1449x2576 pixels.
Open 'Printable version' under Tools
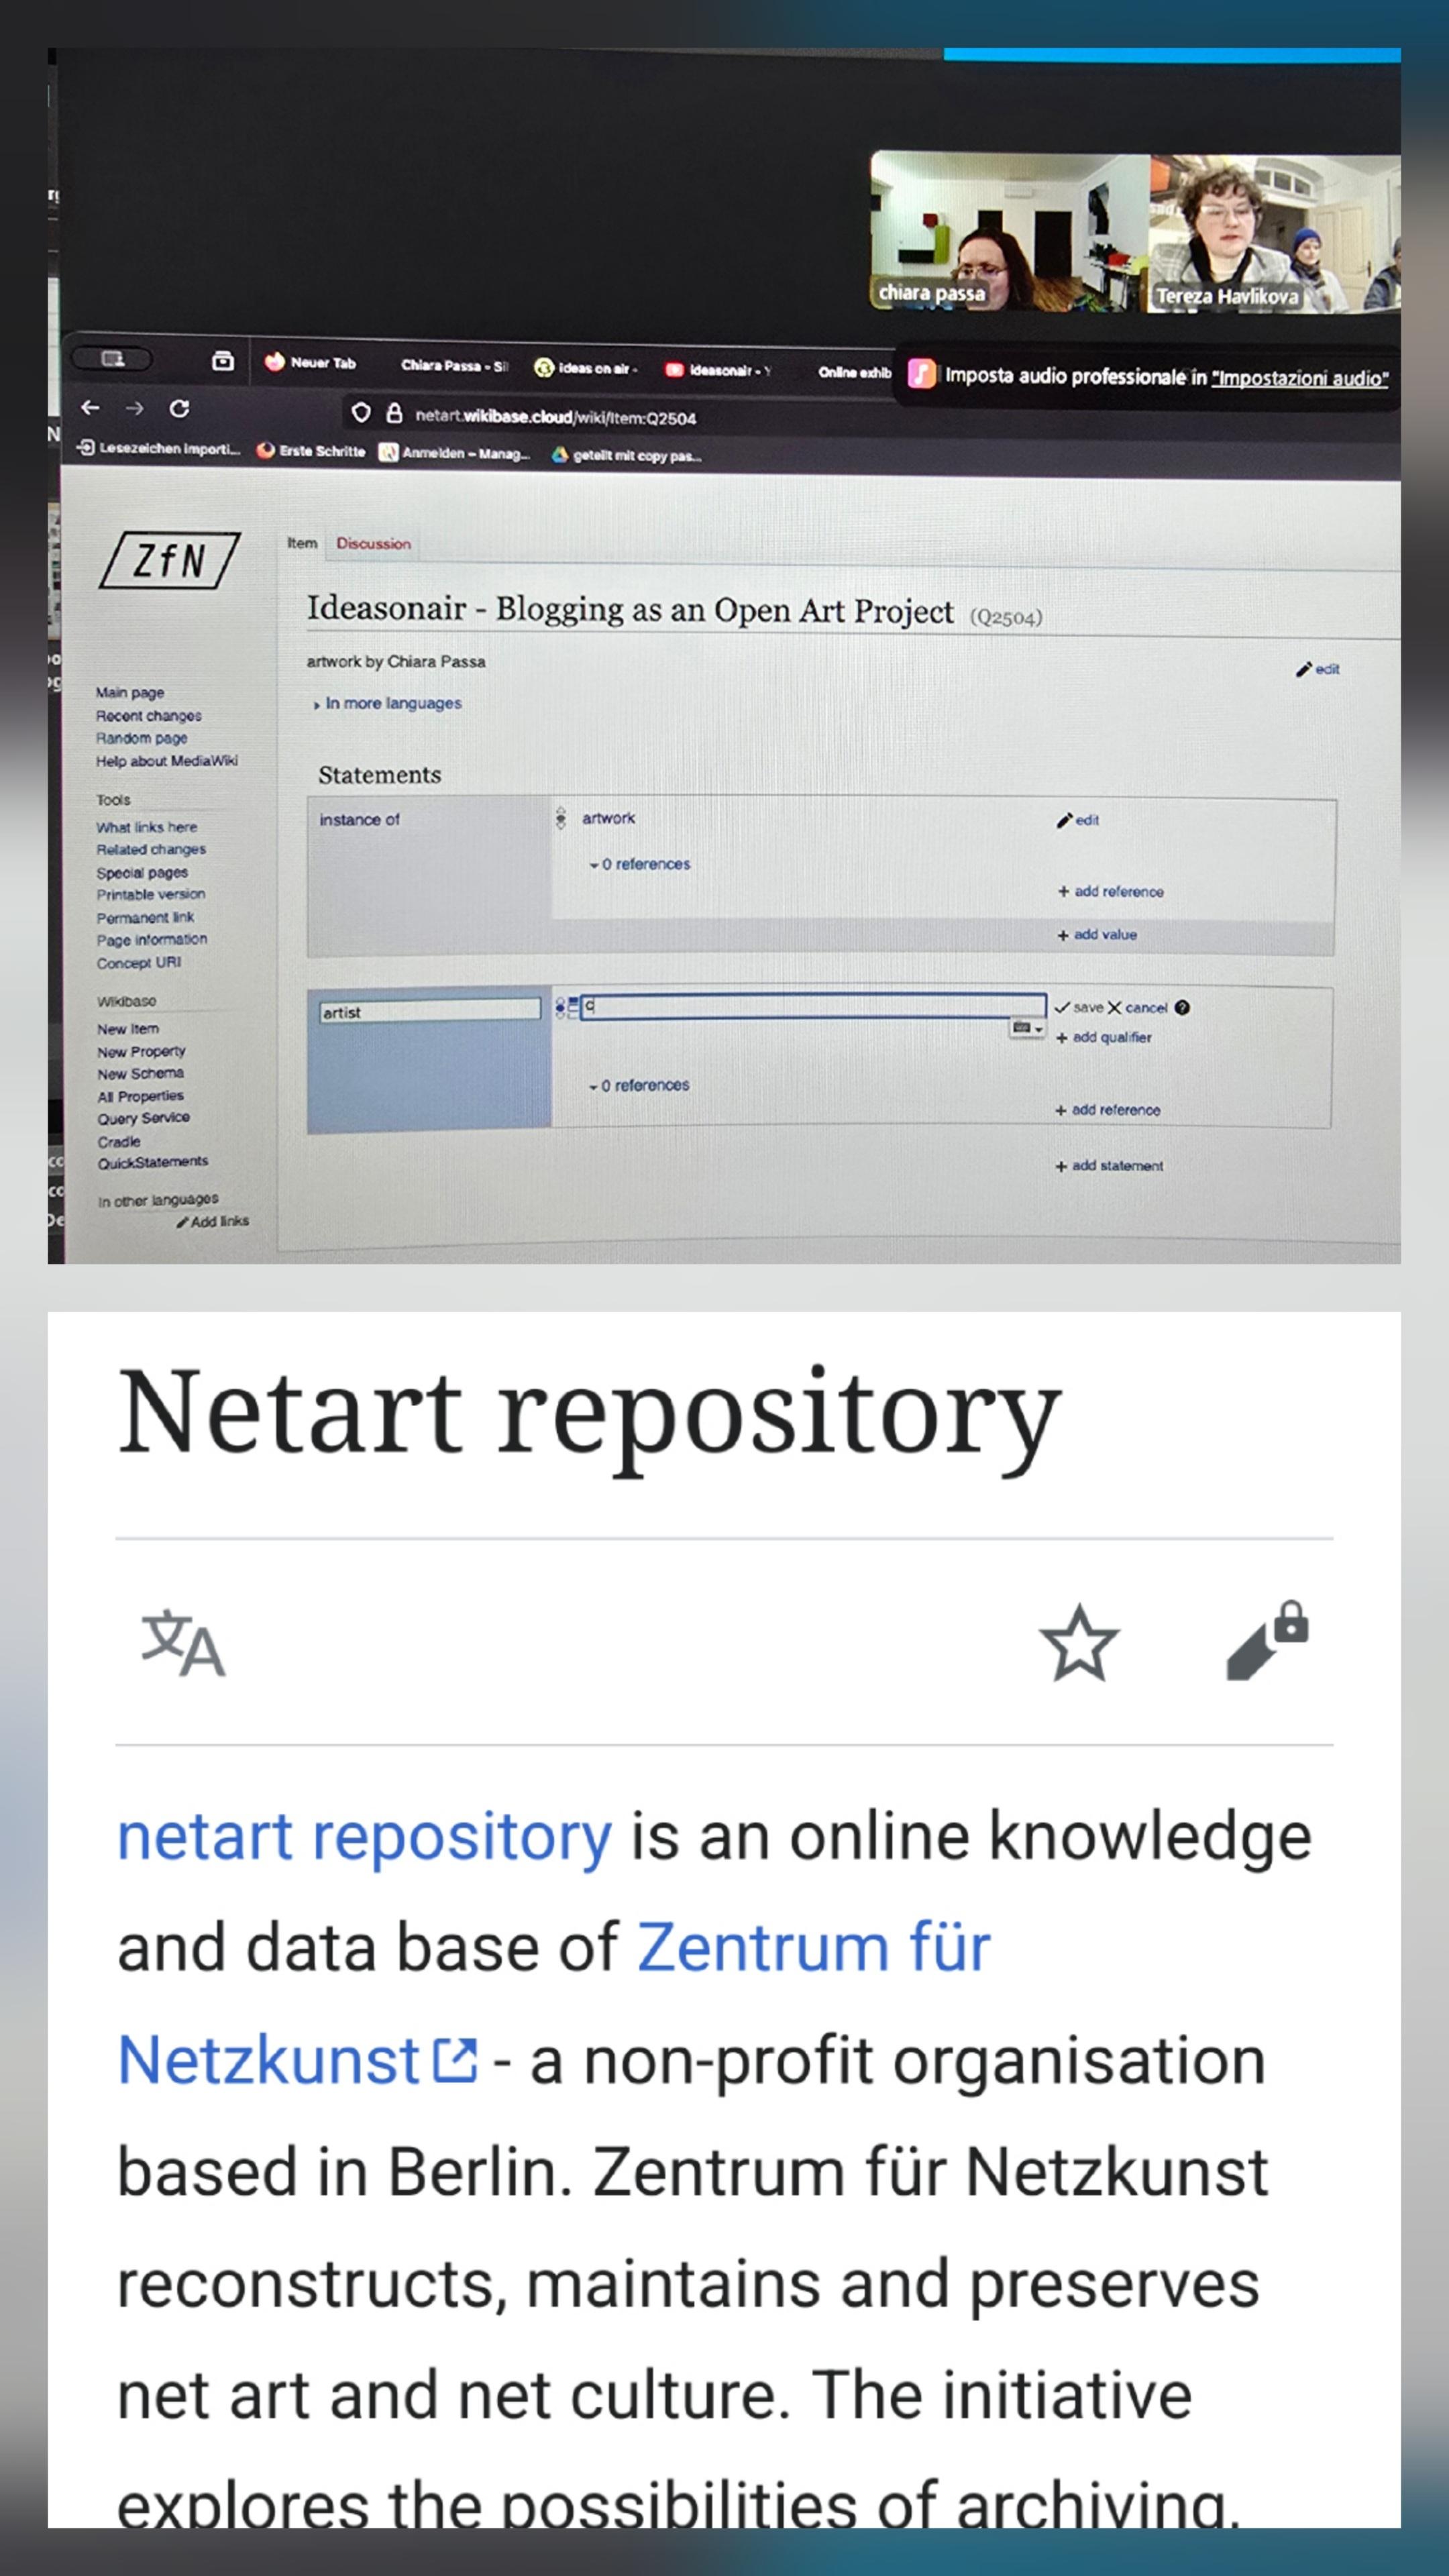point(151,894)
